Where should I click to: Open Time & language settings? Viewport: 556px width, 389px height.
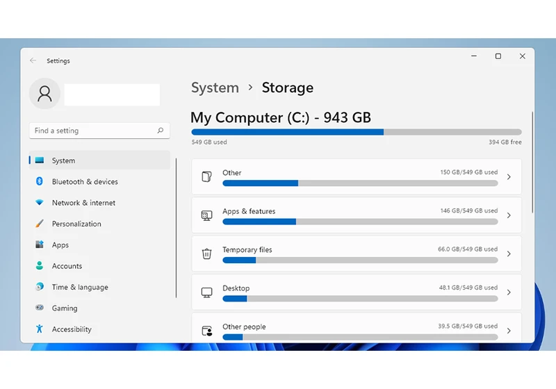click(x=99, y=287)
